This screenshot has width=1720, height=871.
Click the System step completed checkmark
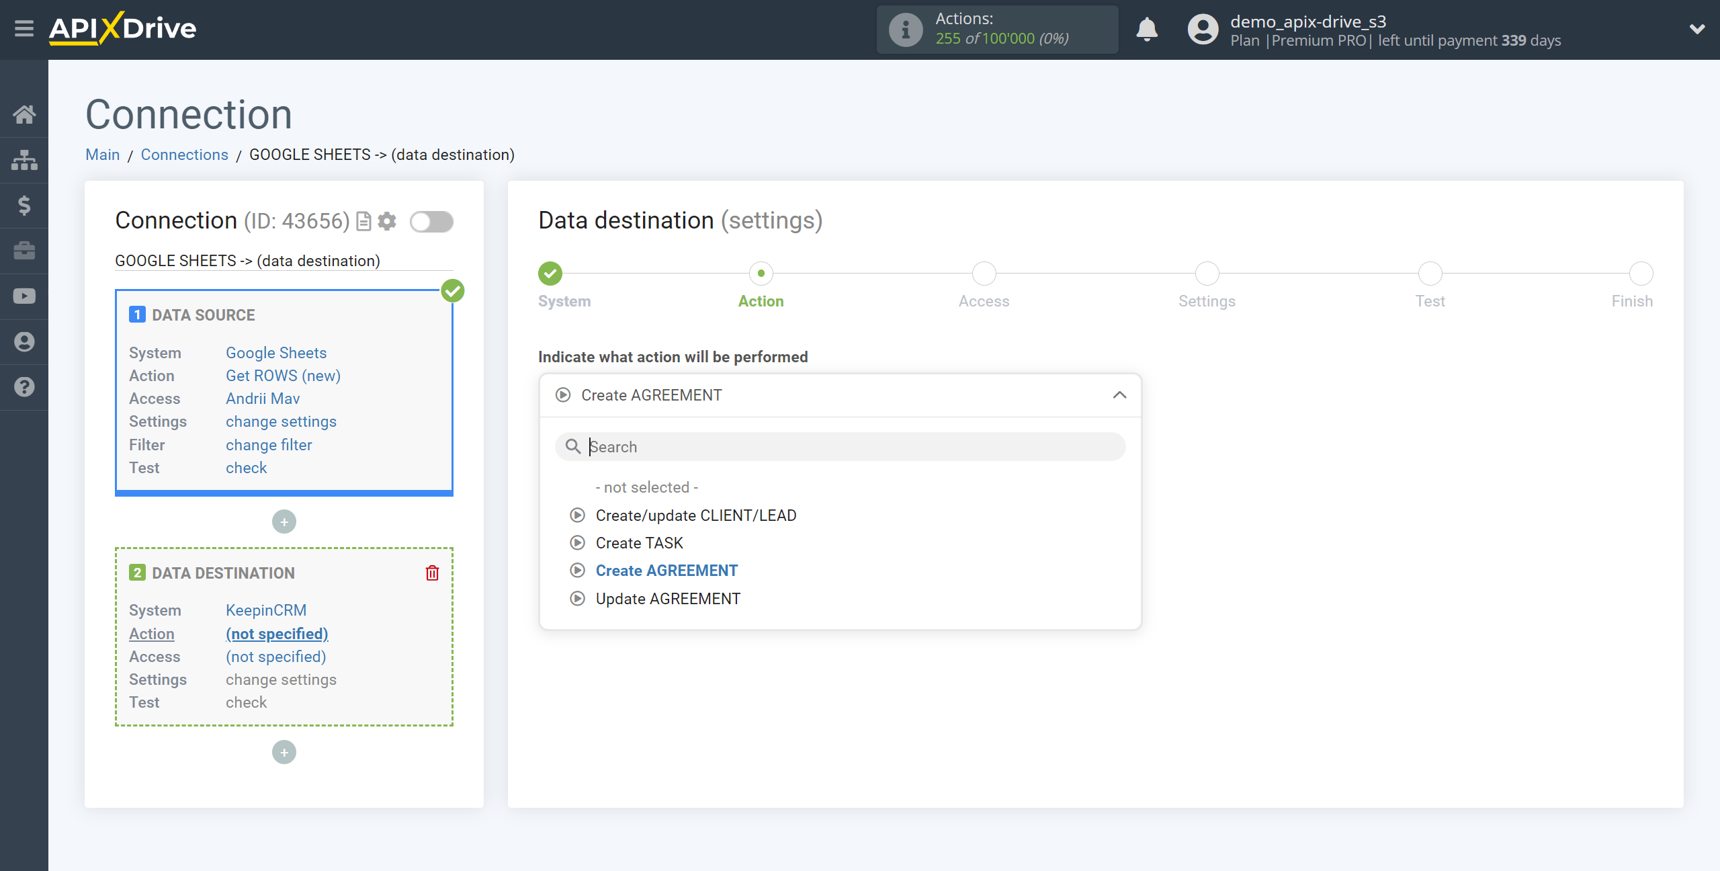pyautogui.click(x=550, y=274)
